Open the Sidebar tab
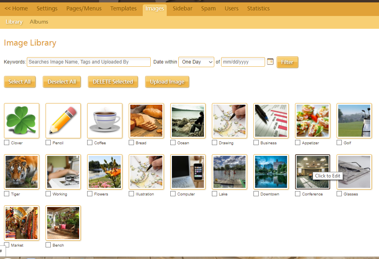The width and height of the screenshot is (379, 259). (x=182, y=8)
